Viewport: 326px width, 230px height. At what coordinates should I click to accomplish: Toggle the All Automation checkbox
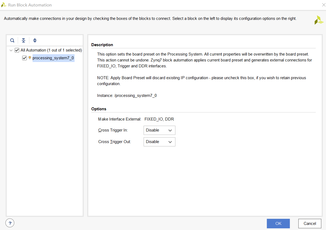click(x=17, y=50)
